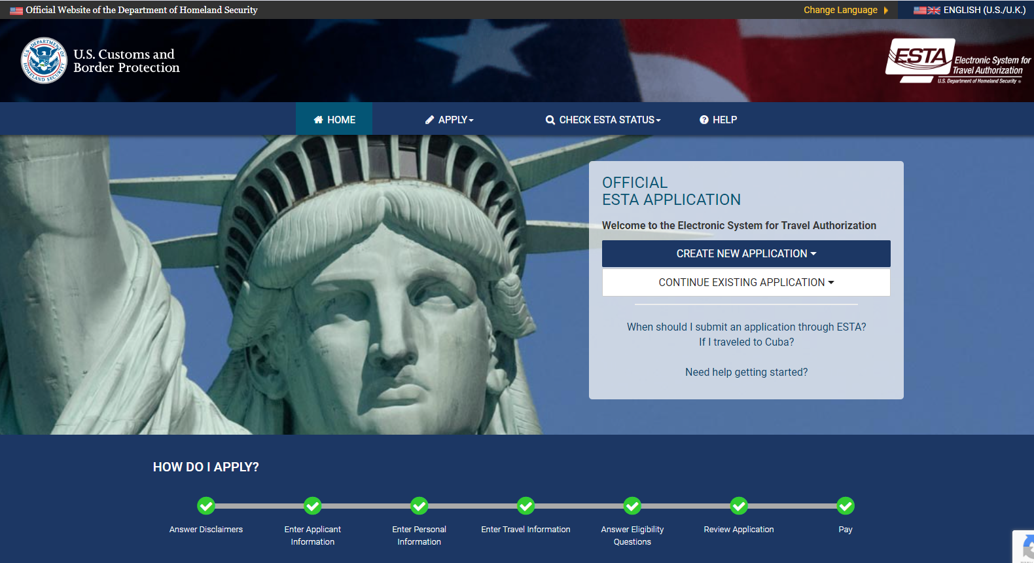
Task: Open 'When should I submit an application' link
Action: 746,327
